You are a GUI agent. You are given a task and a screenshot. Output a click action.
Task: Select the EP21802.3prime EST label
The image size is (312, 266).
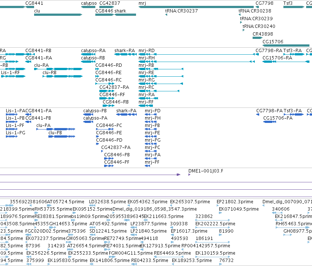(x=235, y=202)
